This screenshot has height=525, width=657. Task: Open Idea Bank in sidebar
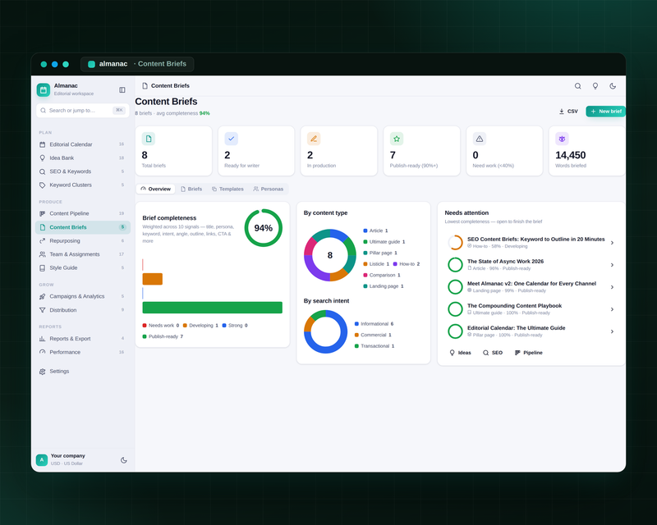click(83, 157)
